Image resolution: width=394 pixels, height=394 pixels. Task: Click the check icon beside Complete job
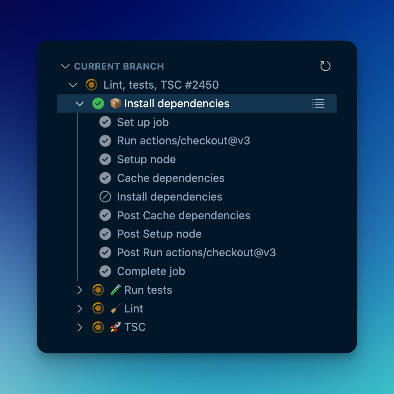pos(105,271)
